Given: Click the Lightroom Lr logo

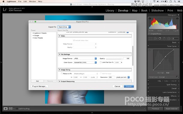Looking at the screenshot, I should pyautogui.click(x=5, y=10).
